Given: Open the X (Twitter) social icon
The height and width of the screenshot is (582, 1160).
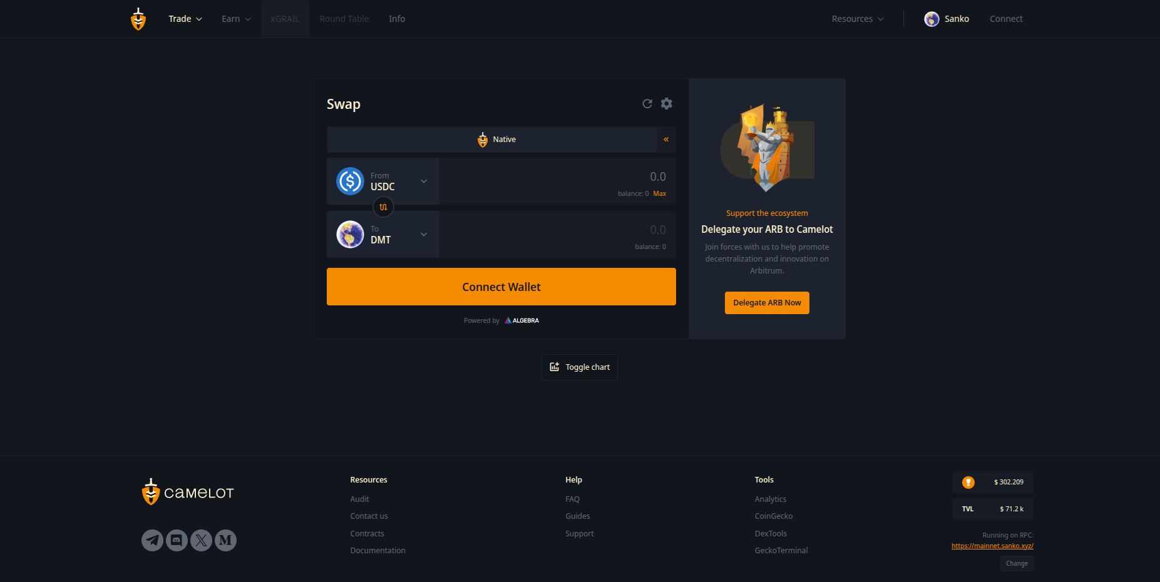Looking at the screenshot, I should point(201,540).
